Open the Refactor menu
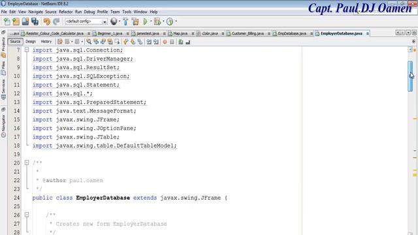 click(x=65, y=12)
